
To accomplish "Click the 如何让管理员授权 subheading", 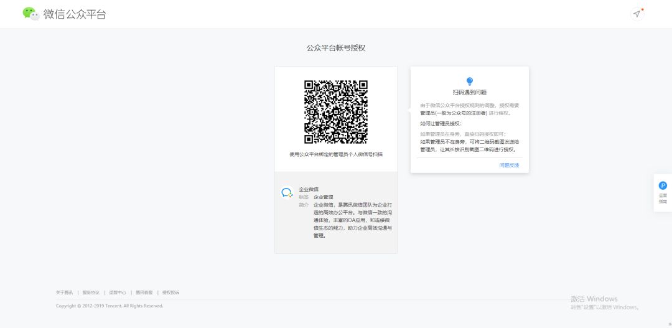I will point(441,123).
